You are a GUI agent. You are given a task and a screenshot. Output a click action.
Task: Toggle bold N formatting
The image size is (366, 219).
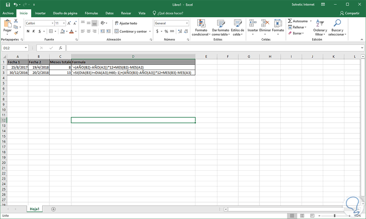[28, 31]
